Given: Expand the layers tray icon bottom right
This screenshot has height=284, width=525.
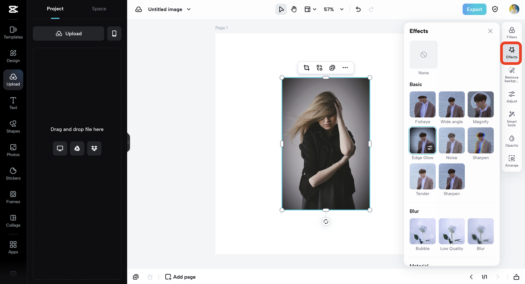Looking at the screenshot, I should click(x=516, y=277).
